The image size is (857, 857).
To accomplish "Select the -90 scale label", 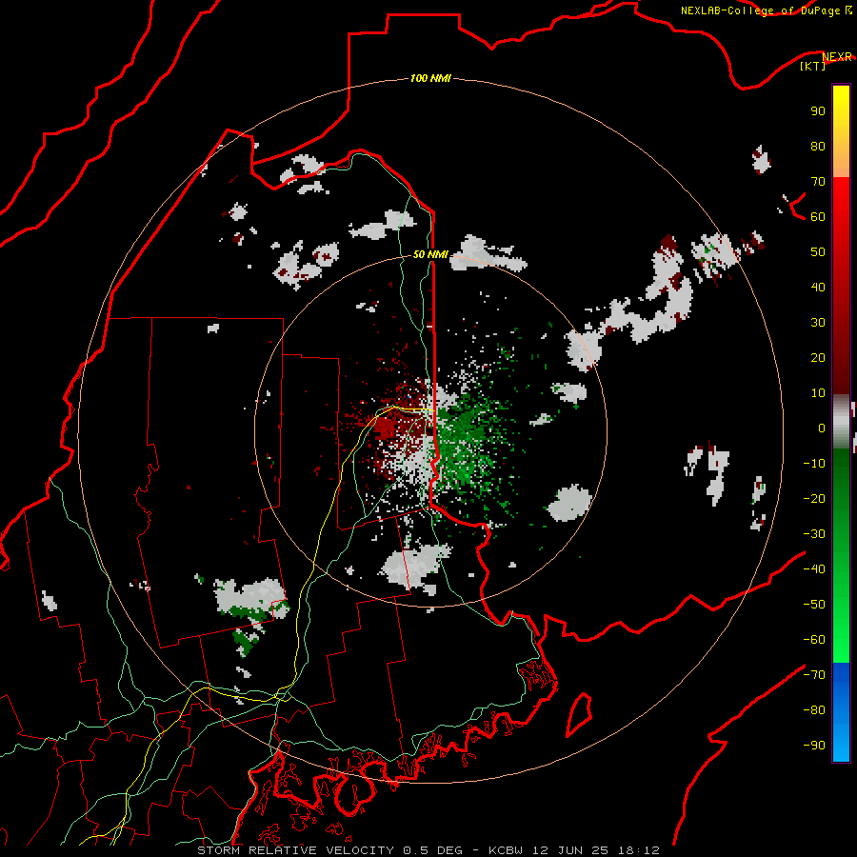I will click(814, 746).
